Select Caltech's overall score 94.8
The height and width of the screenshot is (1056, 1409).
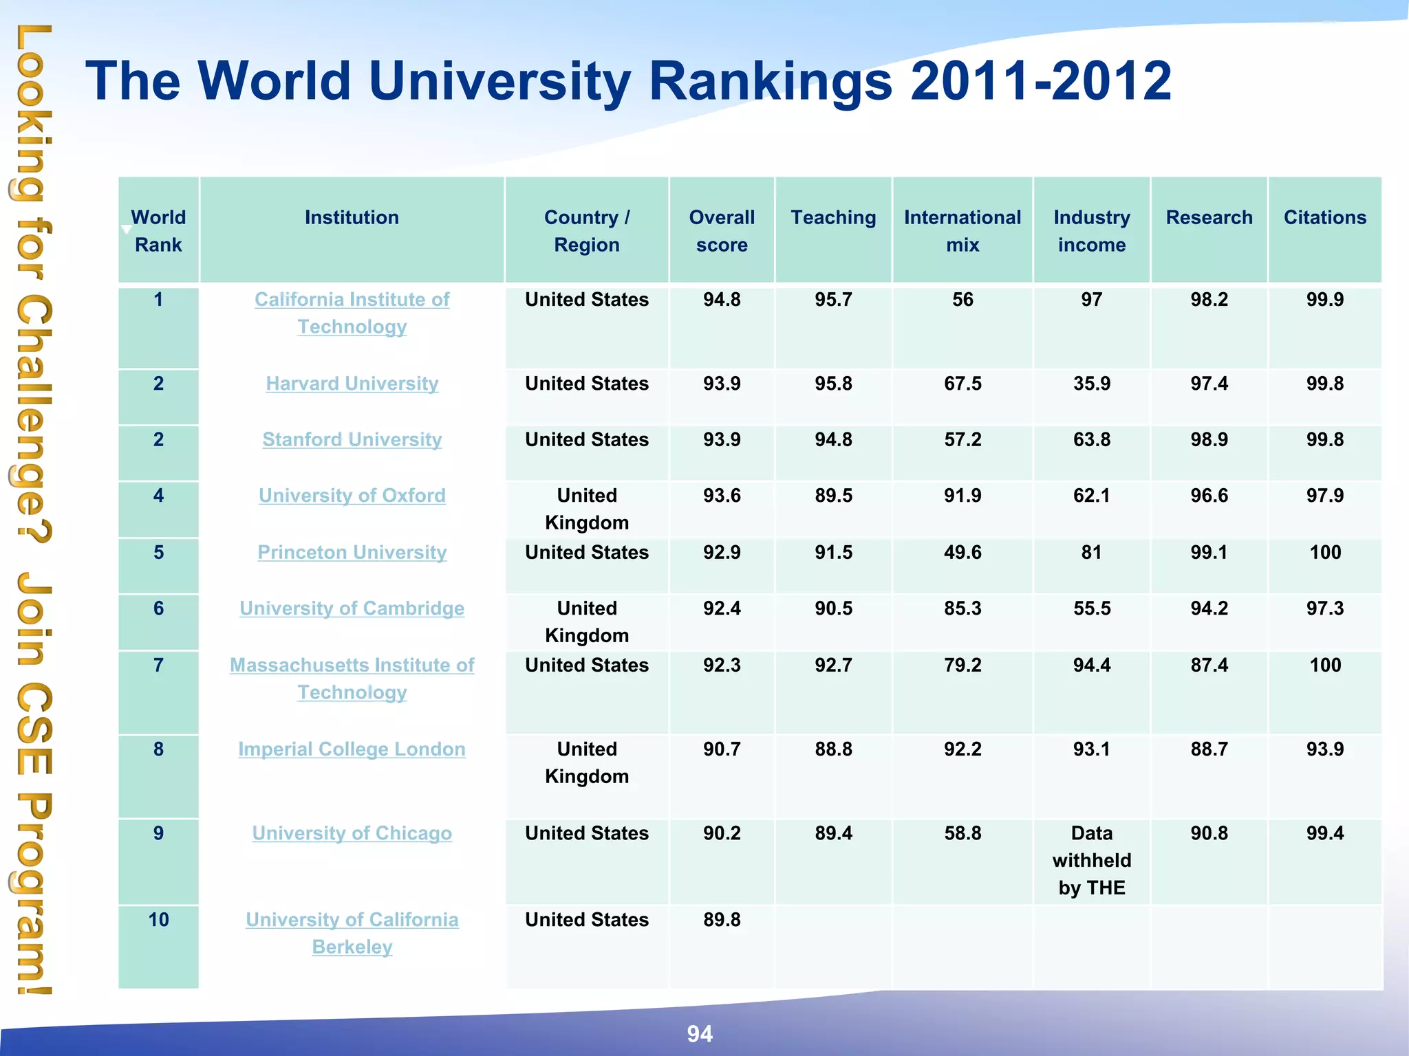[x=722, y=300]
